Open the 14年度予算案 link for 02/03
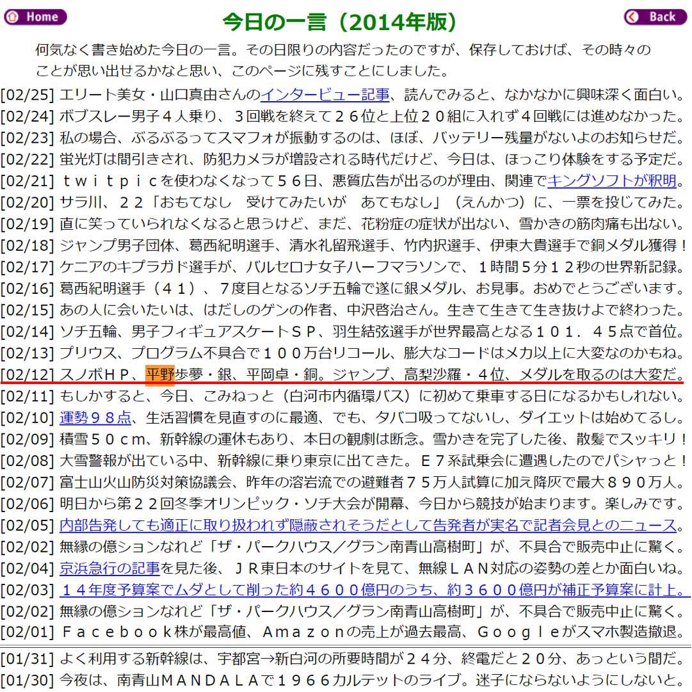This screenshot has width=692, height=692. [374, 590]
